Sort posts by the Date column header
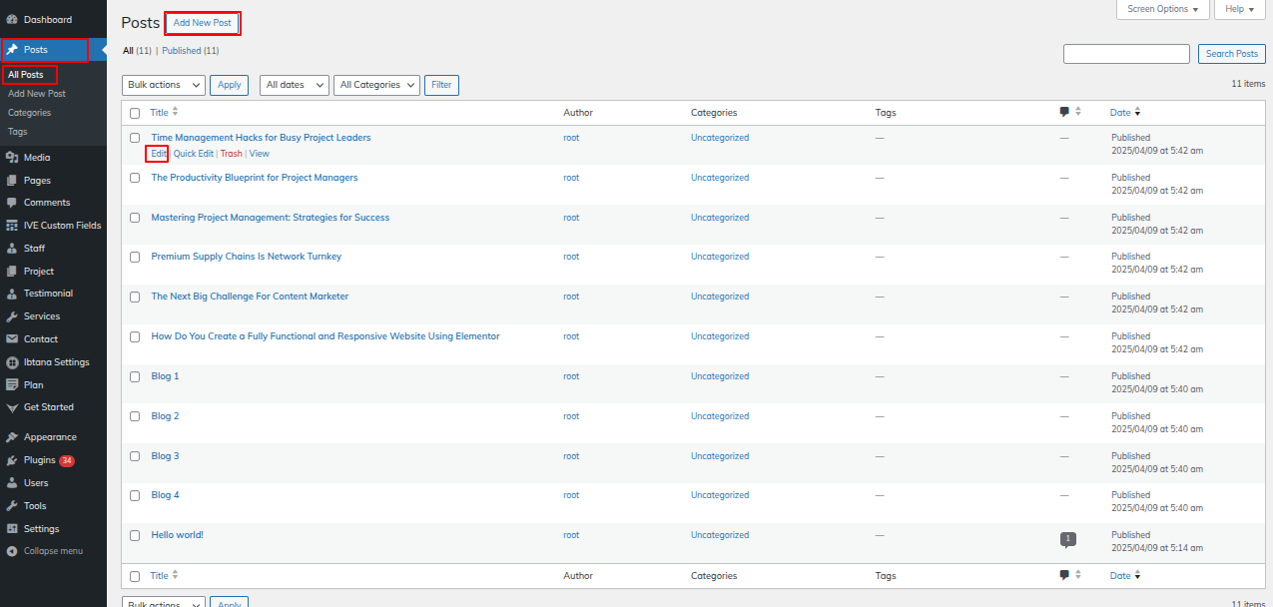The image size is (1273, 607). [x=1120, y=113]
